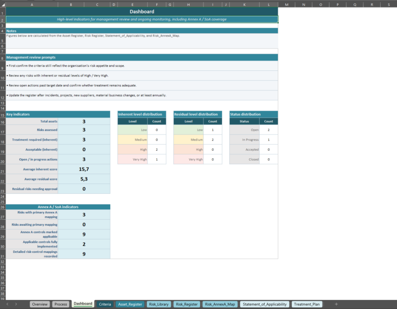This screenshot has height=309, width=397.
Task: Open the Criteria sheet tab
Action: 105,304
